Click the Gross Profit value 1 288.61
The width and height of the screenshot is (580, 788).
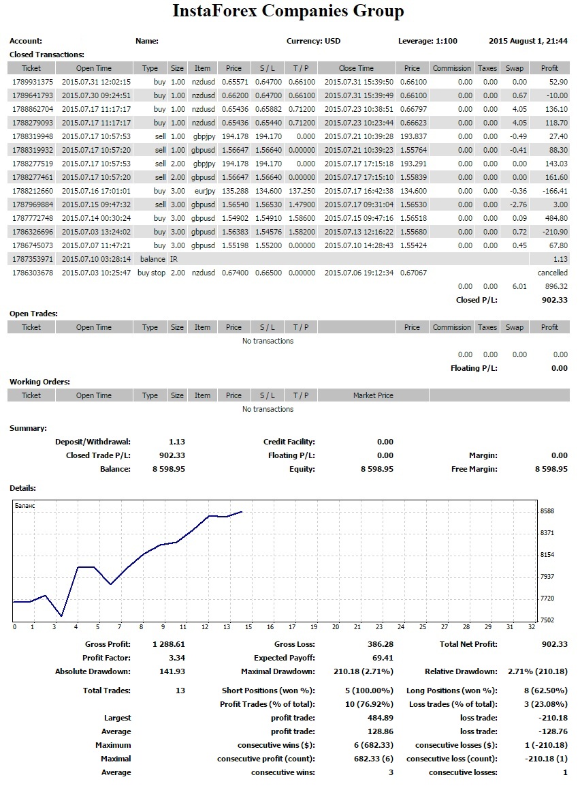pos(169,644)
